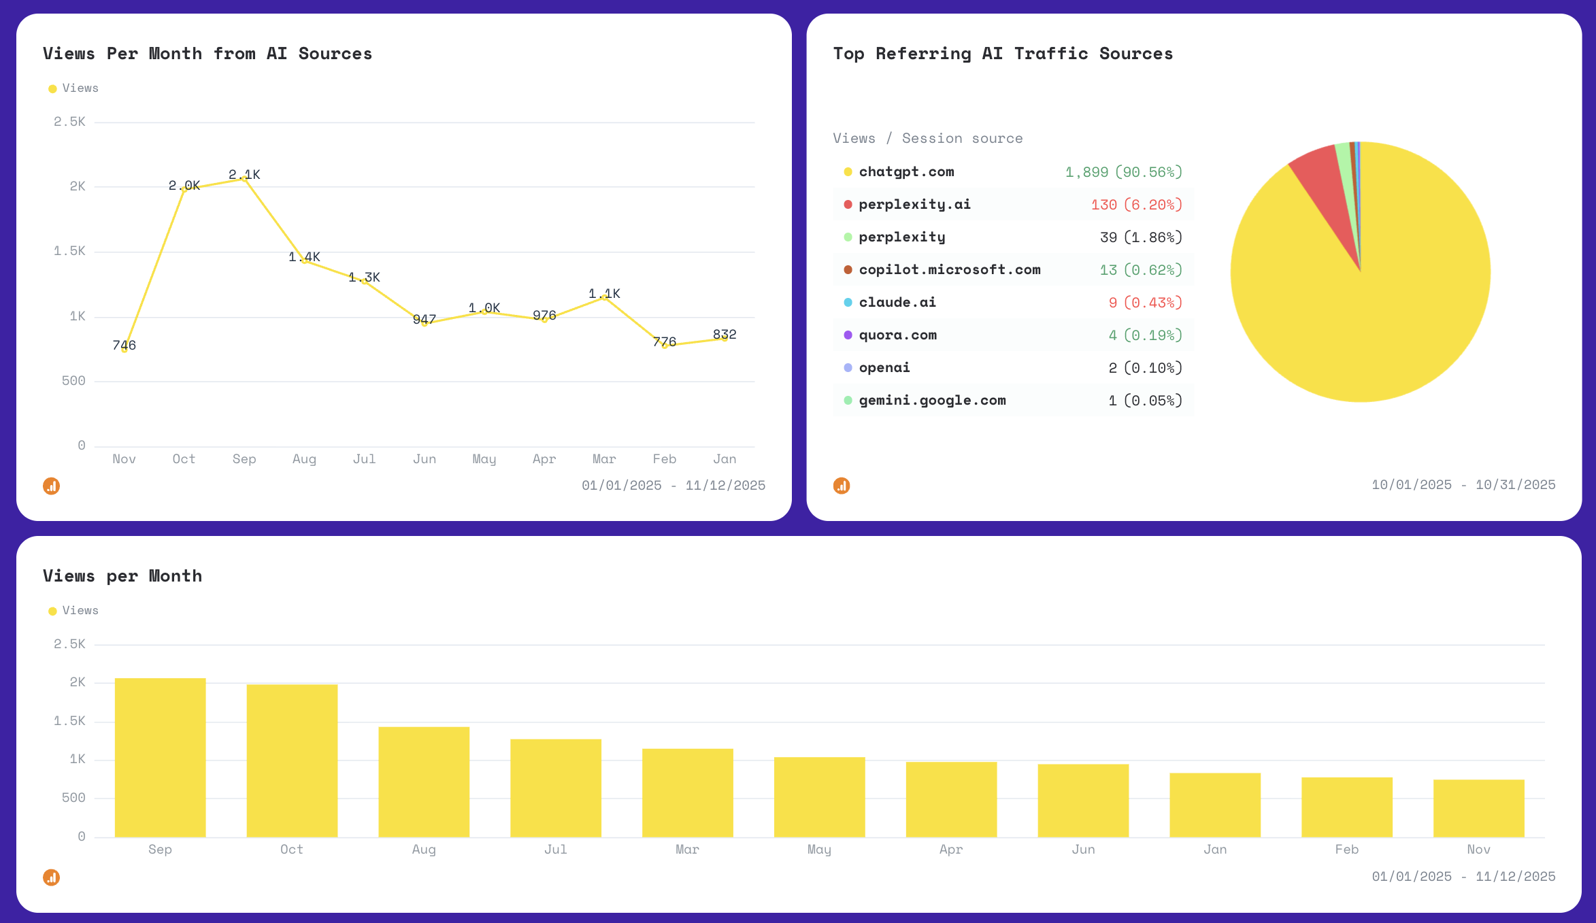Select the Top Referring AI Traffic Sources title

point(1003,53)
